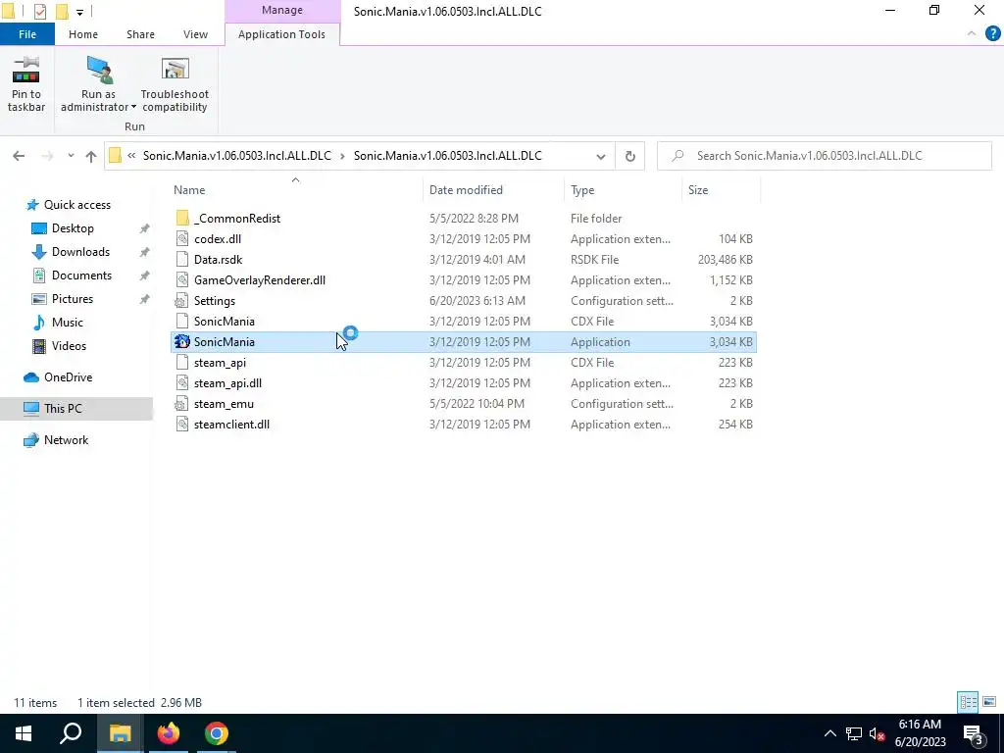Image resolution: width=1004 pixels, height=753 pixels.
Task: Select the Application Tools tab
Action: click(281, 34)
